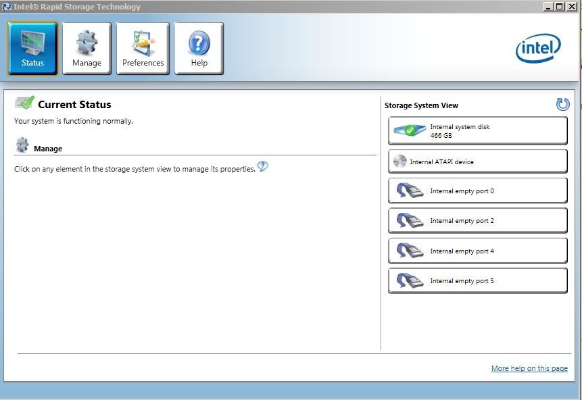Screen dimensions: 582x400
Task: Click the Manage section gear icon
Action: [22, 145]
